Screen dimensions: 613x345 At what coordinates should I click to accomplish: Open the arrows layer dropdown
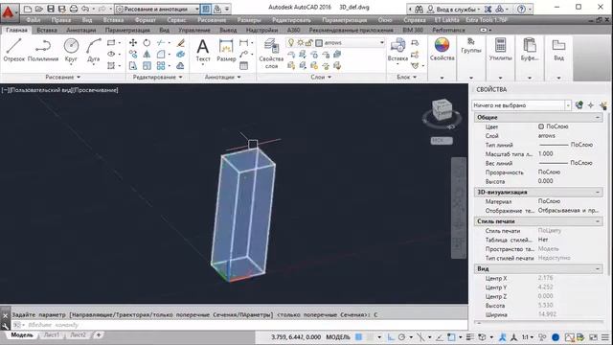coord(381,42)
